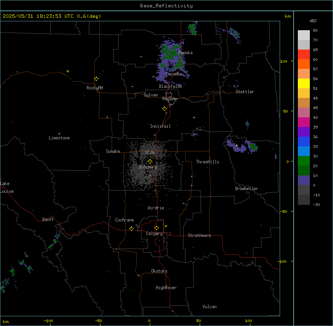The width and height of the screenshot is (333, 326).
Task: Click the Airdrie city label
Action: [x=156, y=208]
